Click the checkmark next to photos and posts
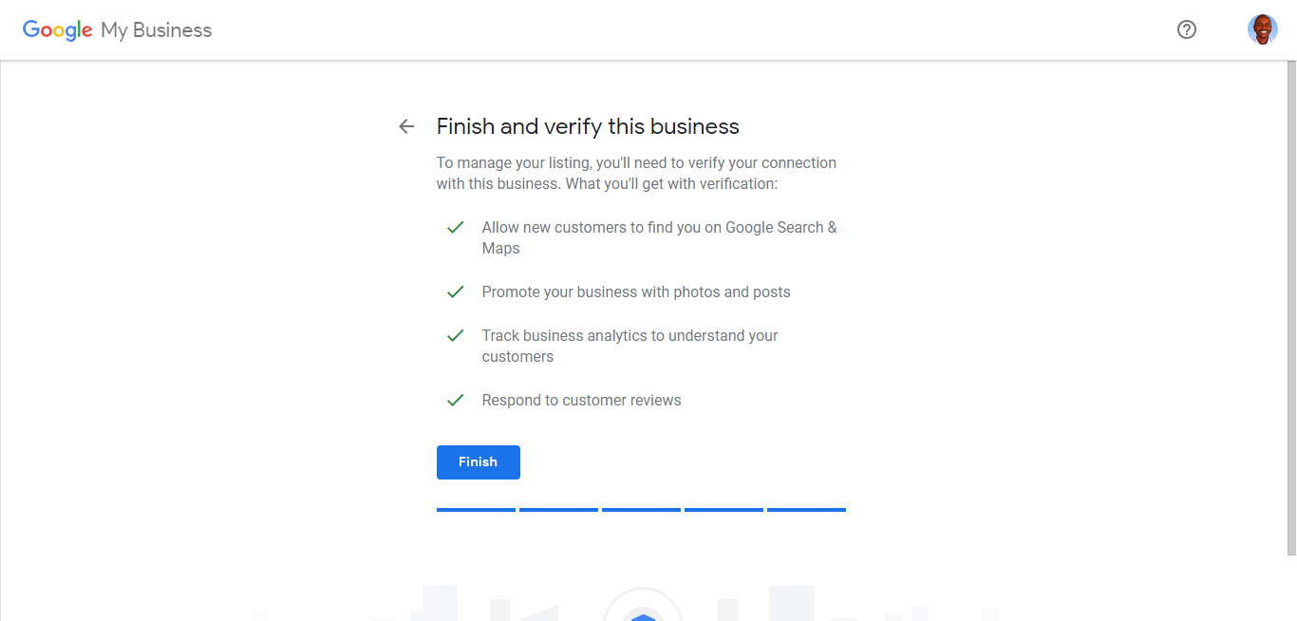The width and height of the screenshot is (1297, 621). pyautogui.click(x=455, y=292)
